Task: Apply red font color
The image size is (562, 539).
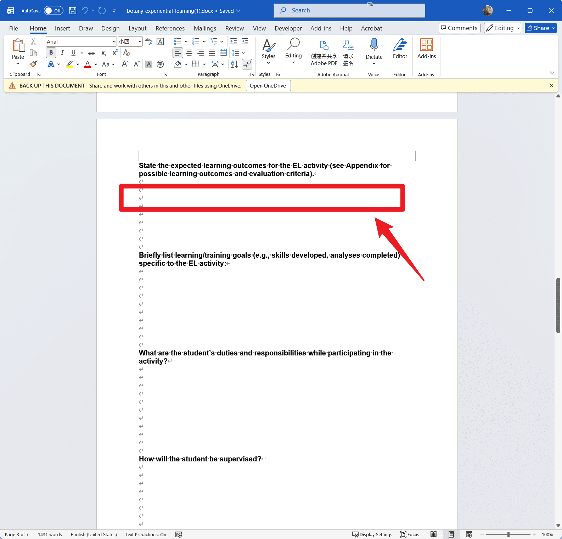Action: pyautogui.click(x=88, y=64)
